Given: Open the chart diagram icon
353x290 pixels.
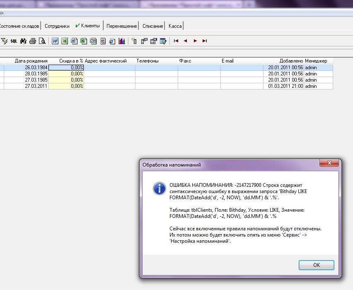Looking at the screenshot, I should (x=122, y=41).
